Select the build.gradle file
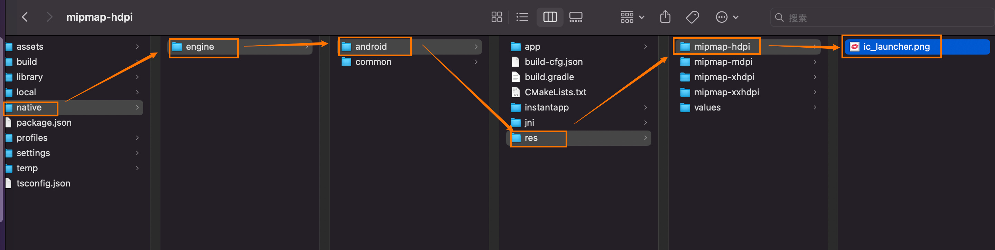 tap(549, 77)
